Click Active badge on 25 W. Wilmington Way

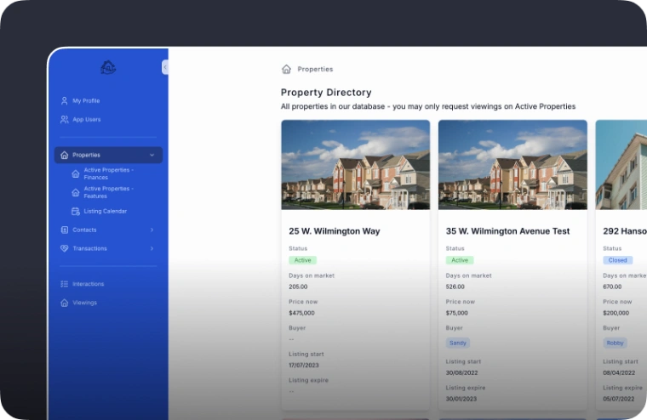pyautogui.click(x=302, y=260)
